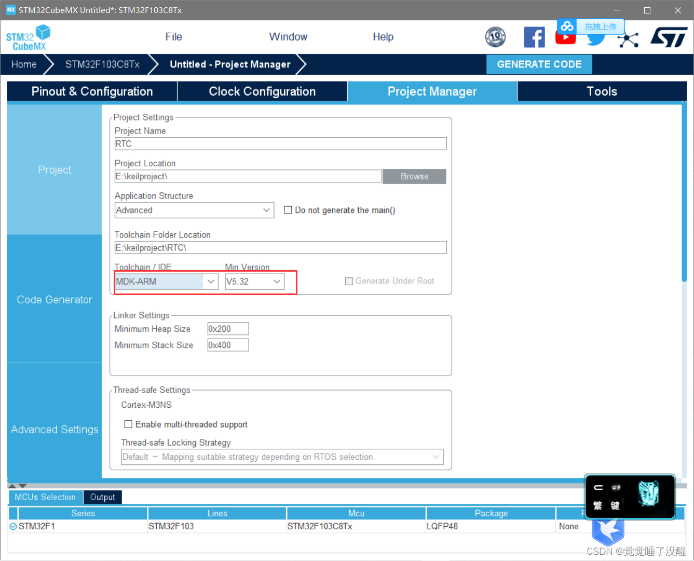Image resolution: width=694 pixels, height=561 pixels.
Task: Click the Project Name field
Action: (x=280, y=144)
